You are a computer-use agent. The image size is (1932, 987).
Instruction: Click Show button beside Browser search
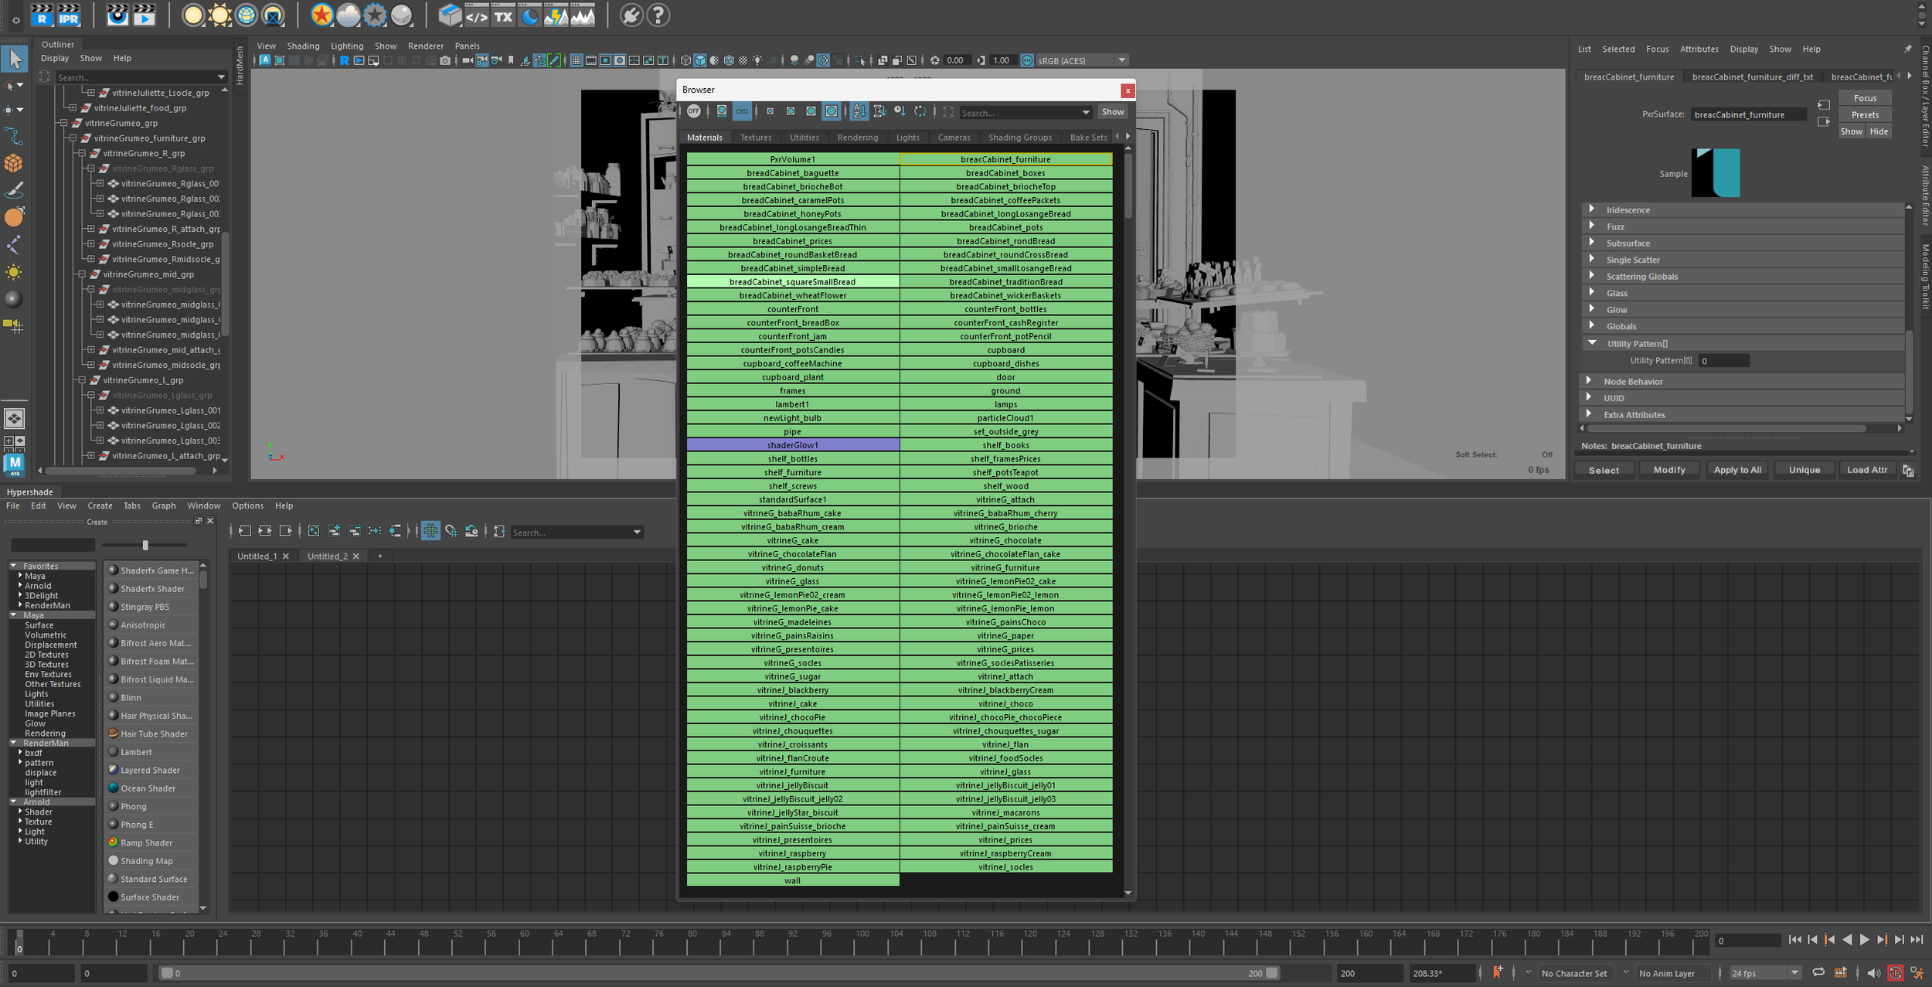(x=1112, y=112)
